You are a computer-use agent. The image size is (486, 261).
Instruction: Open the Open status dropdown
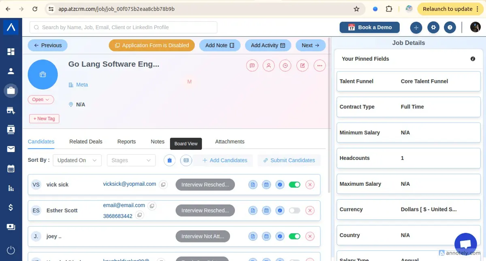[x=40, y=100]
